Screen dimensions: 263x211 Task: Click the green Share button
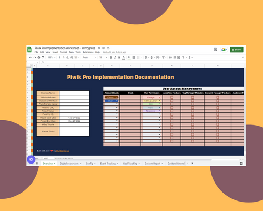[x=237, y=50]
